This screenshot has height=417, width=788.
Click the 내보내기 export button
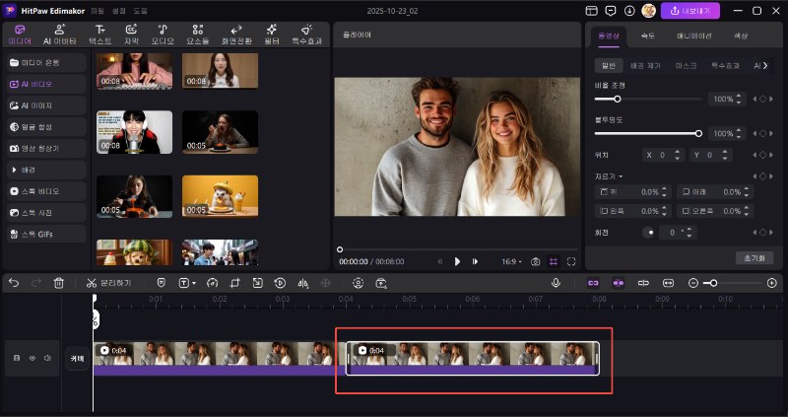click(689, 11)
